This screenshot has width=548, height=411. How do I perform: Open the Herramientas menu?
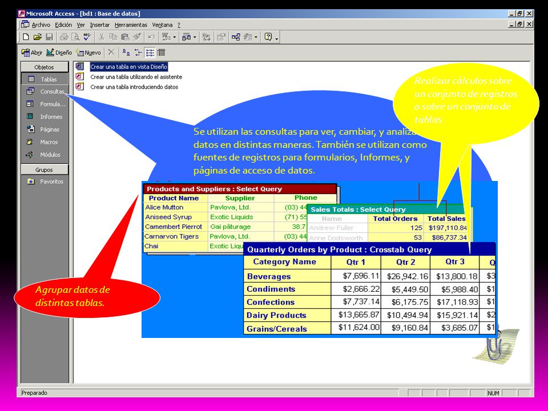pyautogui.click(x=131, y=25)
